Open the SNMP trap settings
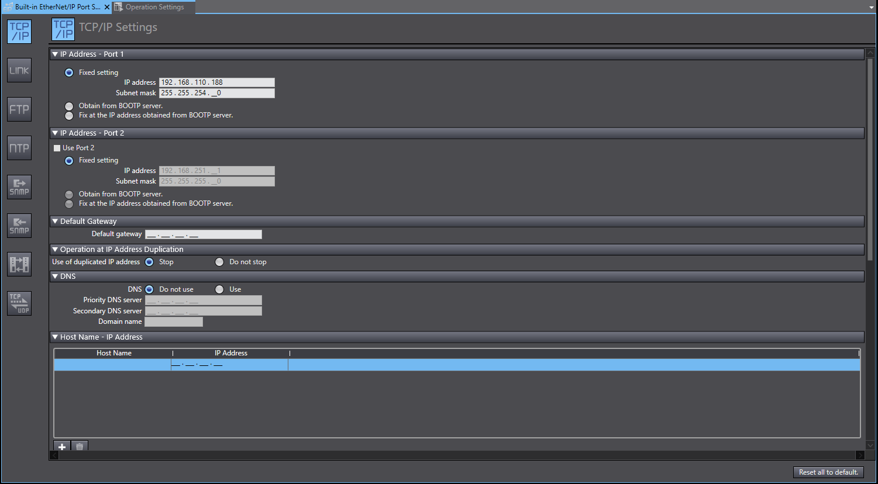The height and width of the screenshot is (484, 878). click(x=19, y=226)
